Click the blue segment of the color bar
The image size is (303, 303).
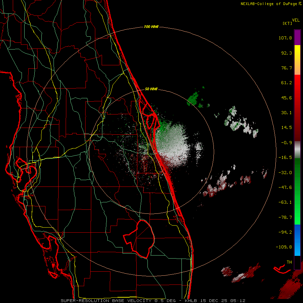297,240
